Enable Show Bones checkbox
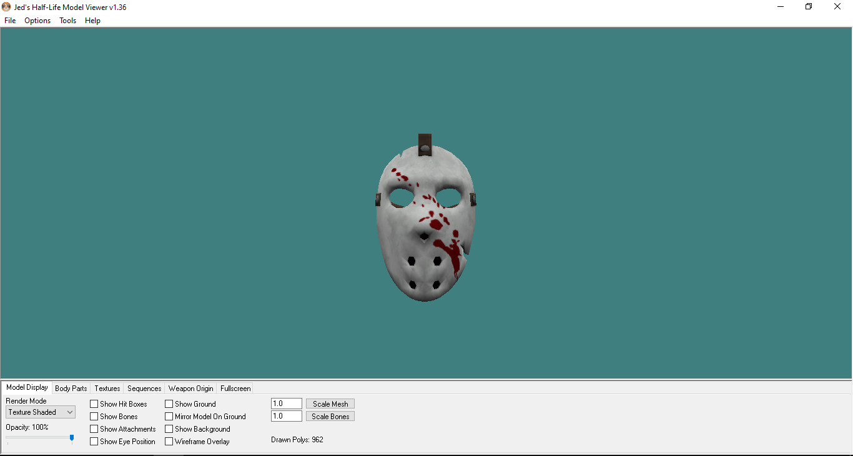 (94, 417)
